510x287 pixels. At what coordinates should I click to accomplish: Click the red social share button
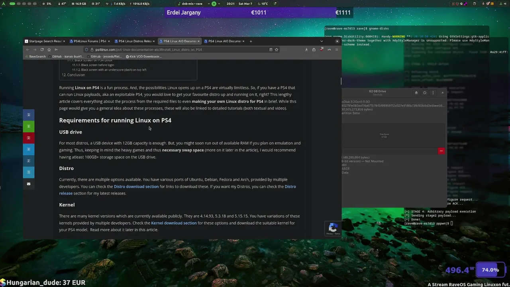pyautogui.click(x=28, y=138)
